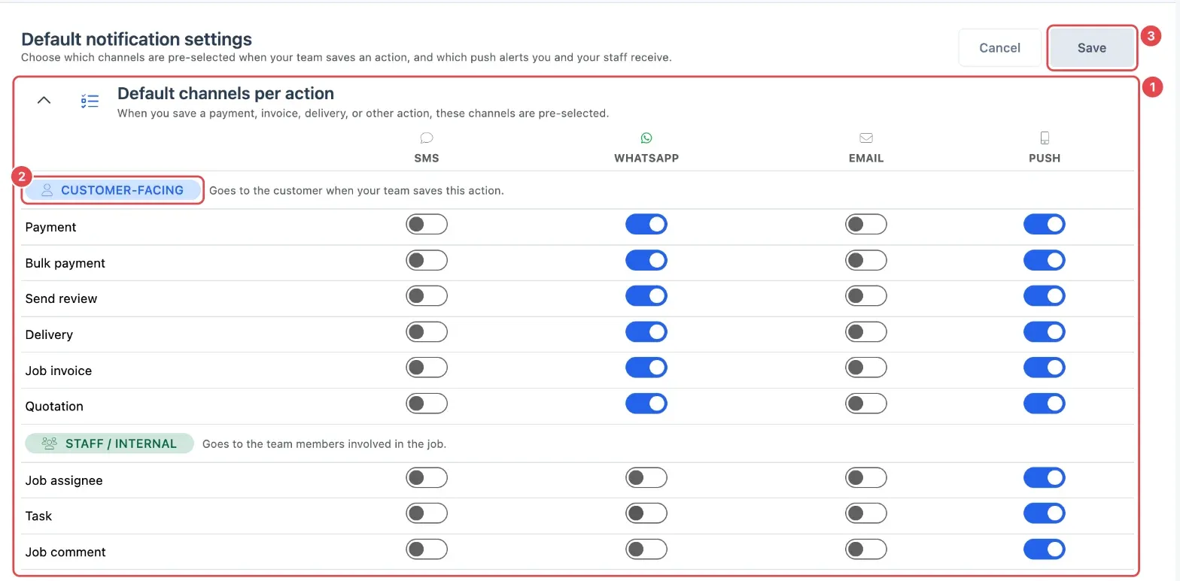
Task: Turn off Push for Bulk payment
Action: (x=1045, y=260)
